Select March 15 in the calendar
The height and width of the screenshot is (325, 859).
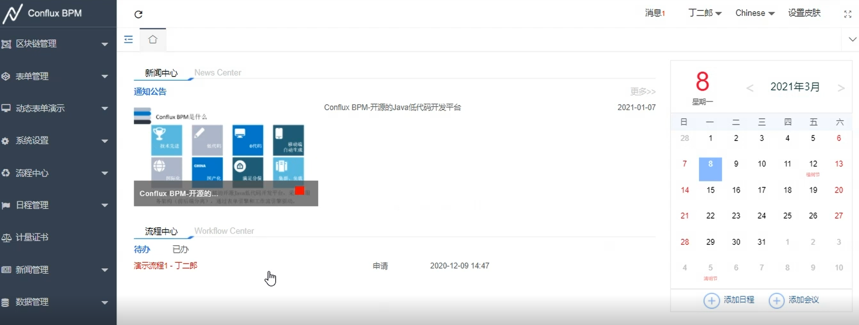coord(710,190)
